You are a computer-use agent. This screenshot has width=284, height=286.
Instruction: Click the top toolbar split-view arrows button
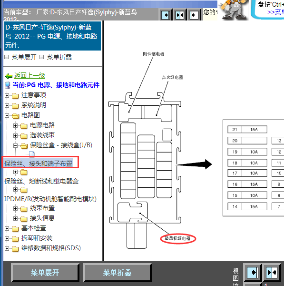[x=180, y=15]
